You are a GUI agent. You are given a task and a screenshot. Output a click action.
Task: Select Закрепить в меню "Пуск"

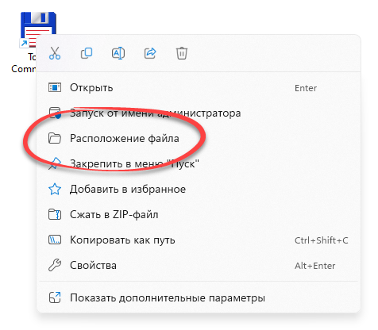199,164
